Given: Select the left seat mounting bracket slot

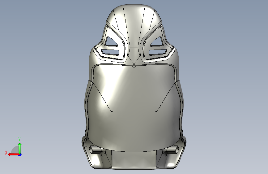Looking at the screenshot, I should pos(96,150).
